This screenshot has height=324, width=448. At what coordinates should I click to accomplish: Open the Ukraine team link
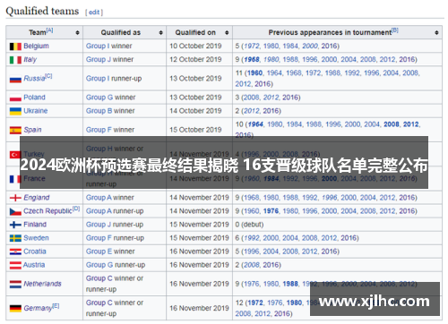click(36, 111)
